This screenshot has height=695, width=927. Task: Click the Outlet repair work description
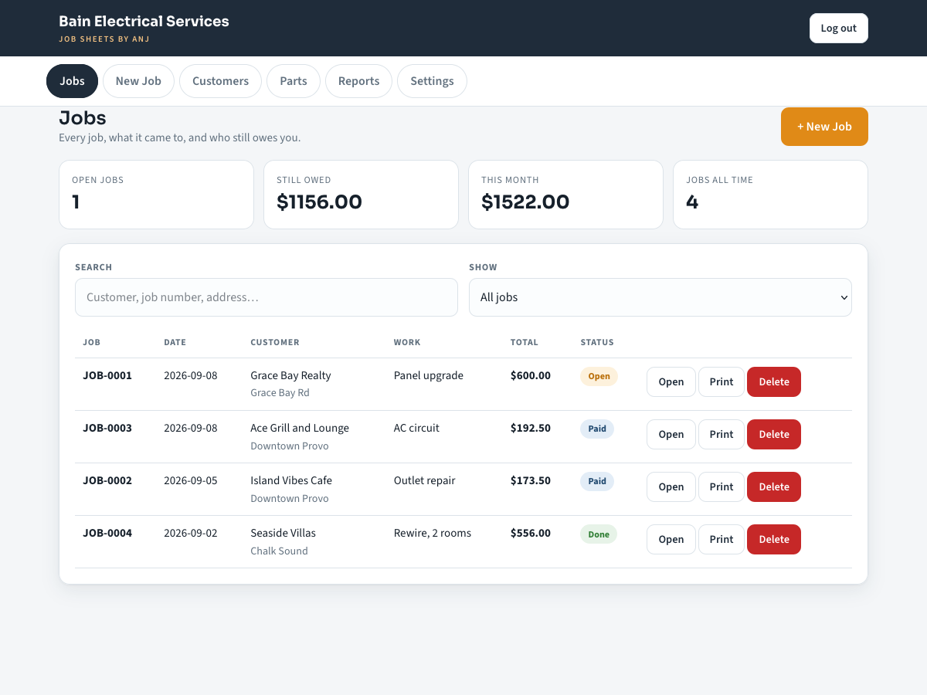[x=424, y=480]
